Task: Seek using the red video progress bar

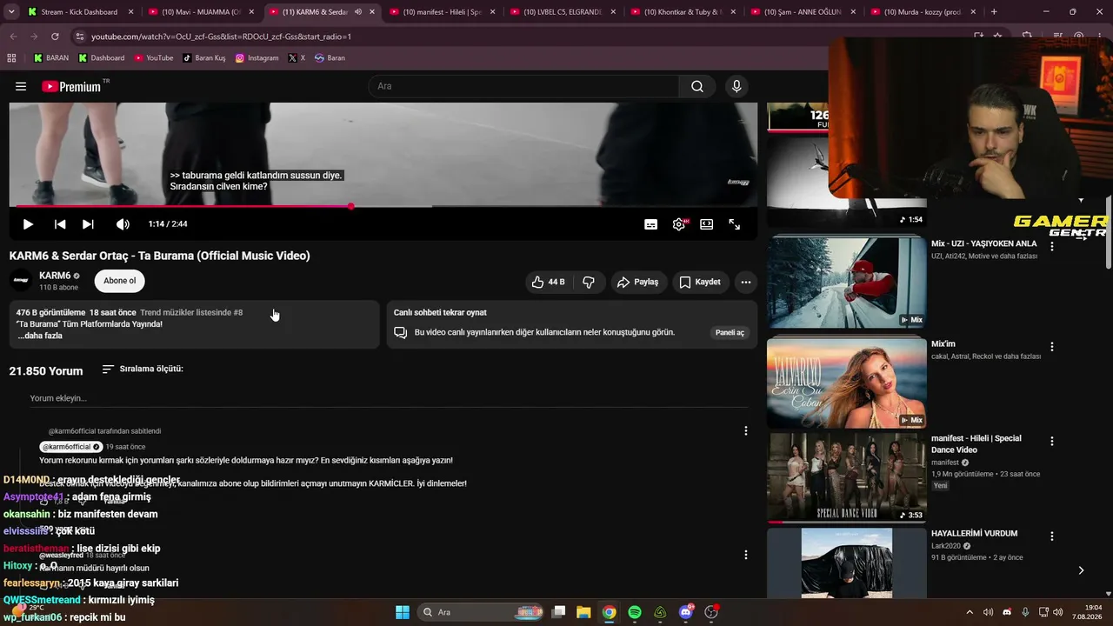Action: pyautogui.click(x=383, y=206)
